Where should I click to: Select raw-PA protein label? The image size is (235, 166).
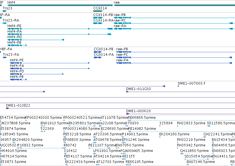point(122,60)
